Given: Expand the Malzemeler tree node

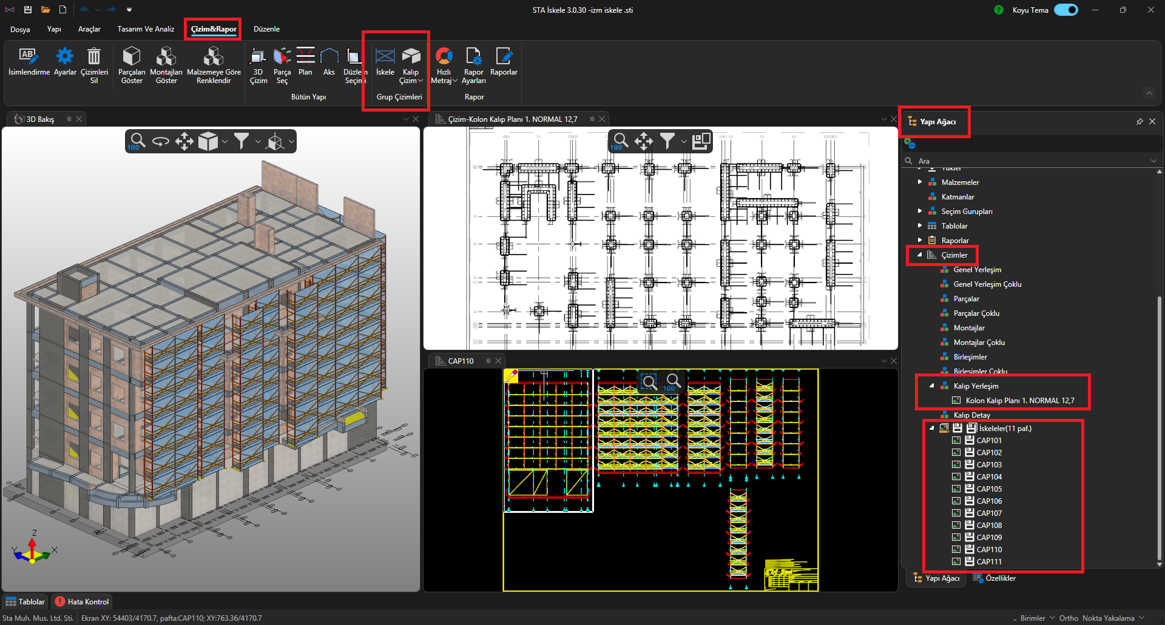Looking at the screenshot, I should [x=920, y=182].
